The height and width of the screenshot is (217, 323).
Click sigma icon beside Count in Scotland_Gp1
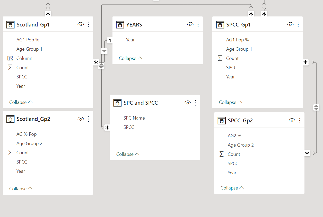[x=10, y=68]
